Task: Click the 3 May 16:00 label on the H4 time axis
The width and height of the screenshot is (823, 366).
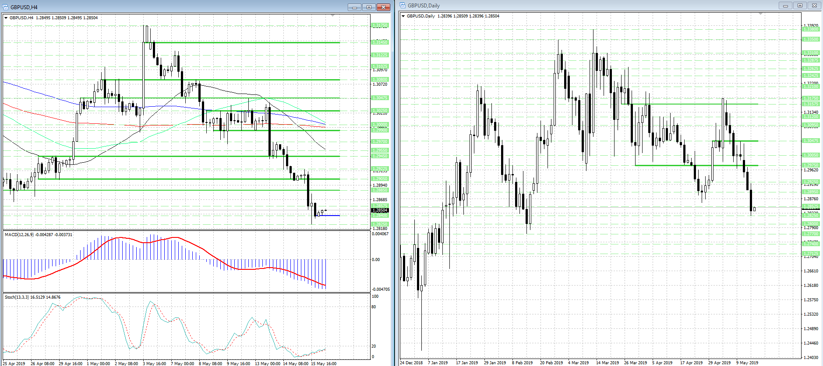Action: [155, 363]
